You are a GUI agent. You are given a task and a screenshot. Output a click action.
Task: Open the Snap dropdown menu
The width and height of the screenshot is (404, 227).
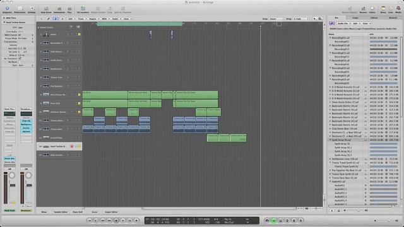click(276, 19)
